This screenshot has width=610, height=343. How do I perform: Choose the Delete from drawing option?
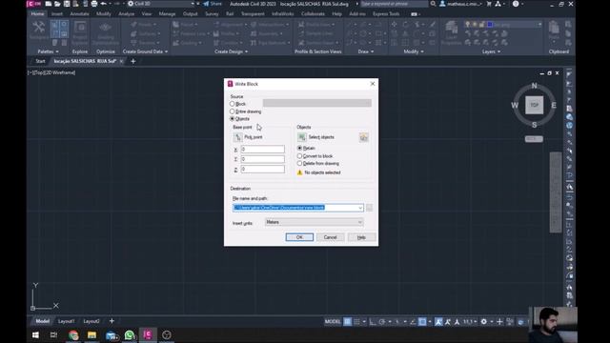click(x=299, y=163)
